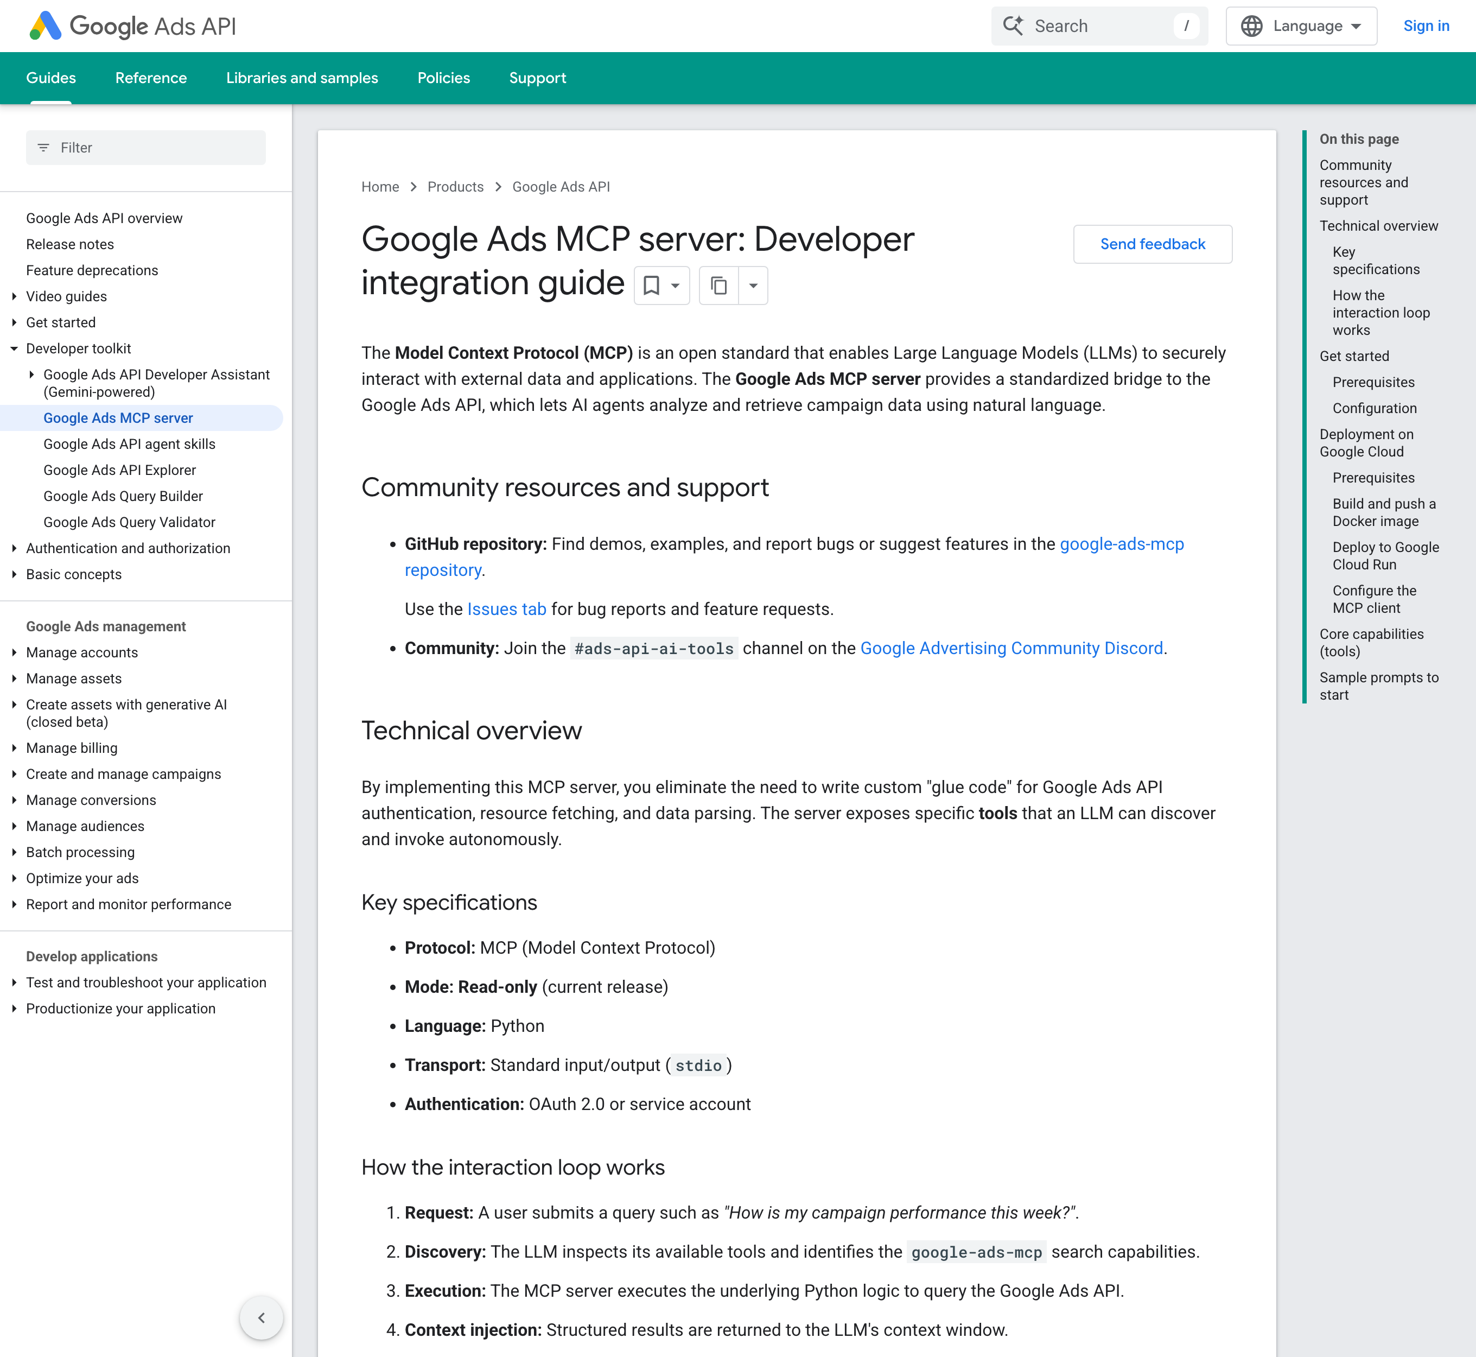Open Libraries and samples tab
This screenshot has width=1476, height=1357.
(302, 78)
